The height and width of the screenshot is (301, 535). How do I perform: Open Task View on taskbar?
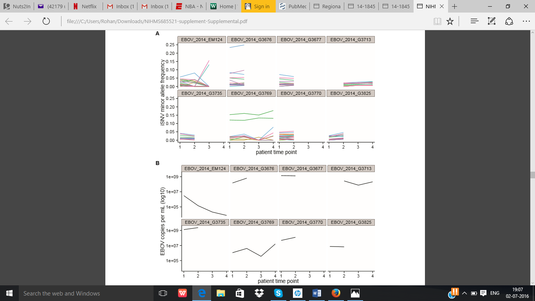pyautogui.click(x=163, y=293)
